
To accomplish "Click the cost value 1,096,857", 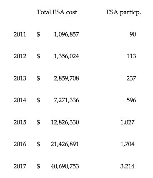I will point(66,34).
